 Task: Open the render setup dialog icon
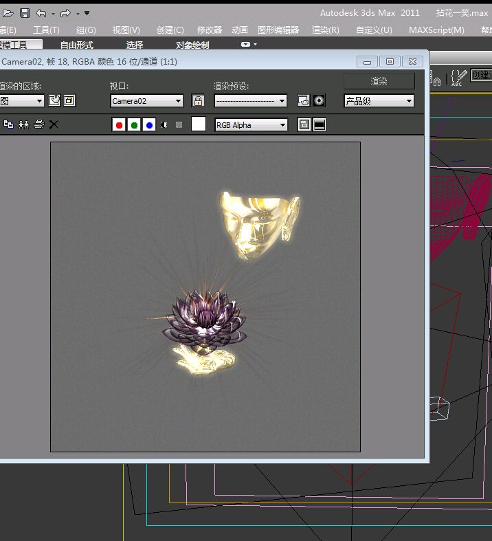(304, 101)
